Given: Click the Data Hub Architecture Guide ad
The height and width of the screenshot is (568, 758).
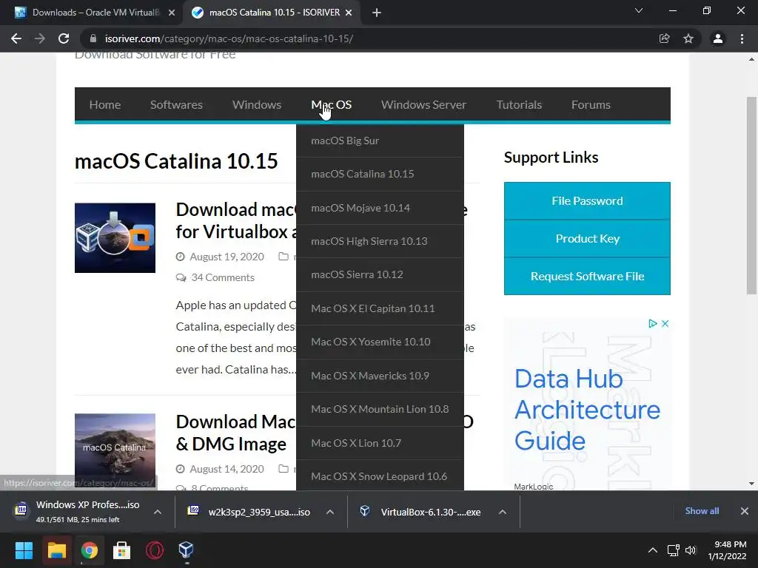Looking at the screenshot, I should pyautogui.click(x=587, y=410).
